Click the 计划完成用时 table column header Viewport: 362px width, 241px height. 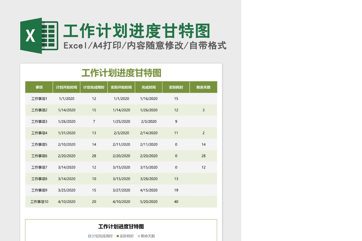coord(94,87)
